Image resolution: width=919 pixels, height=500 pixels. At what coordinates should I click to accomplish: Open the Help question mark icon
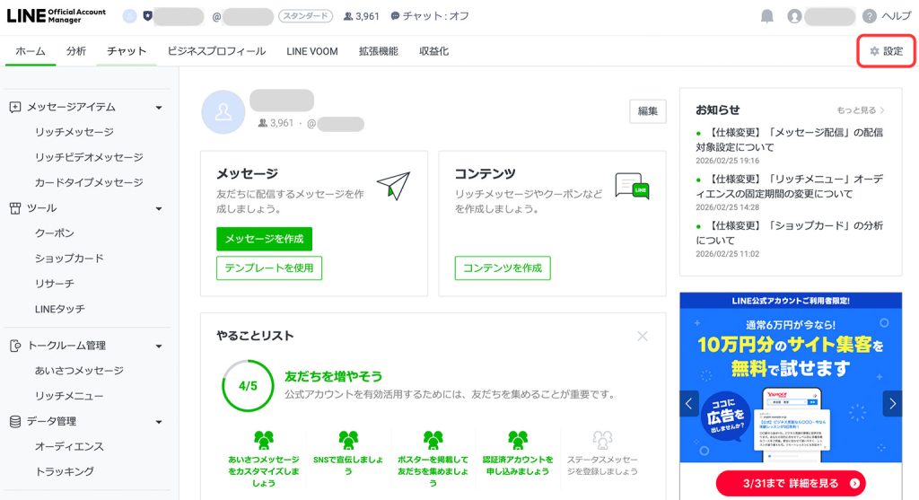869,16
